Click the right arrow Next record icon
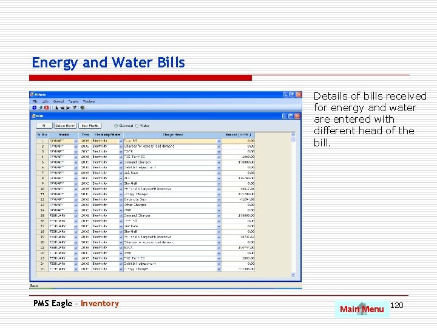This screenshot has height=328, width=437. 68,108
